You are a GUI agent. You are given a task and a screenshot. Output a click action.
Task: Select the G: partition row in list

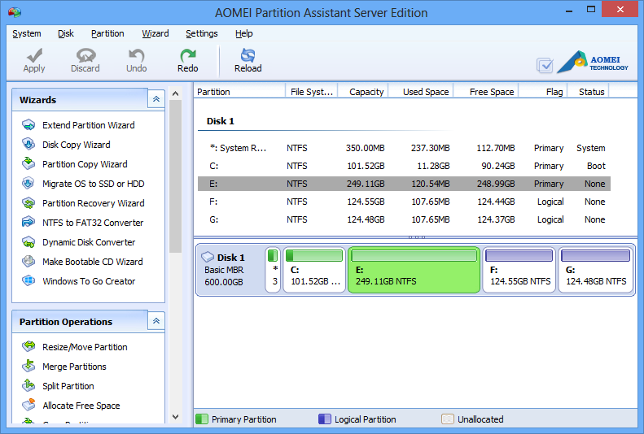pos(404,219)
